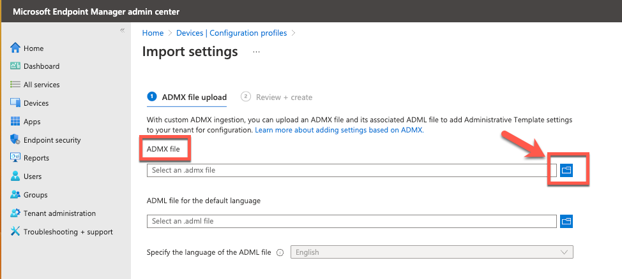
Task: Click the info icon beside ADML language label
Action: (280, 252)
